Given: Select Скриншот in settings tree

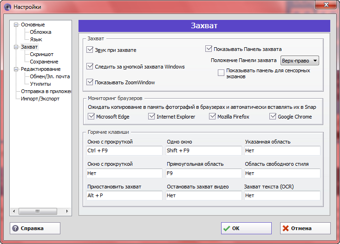Looking at the screenshot, I should click(x=41, y=54).
